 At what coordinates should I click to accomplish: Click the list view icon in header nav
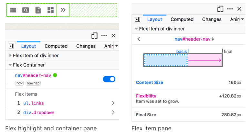(x=13, y=10)
